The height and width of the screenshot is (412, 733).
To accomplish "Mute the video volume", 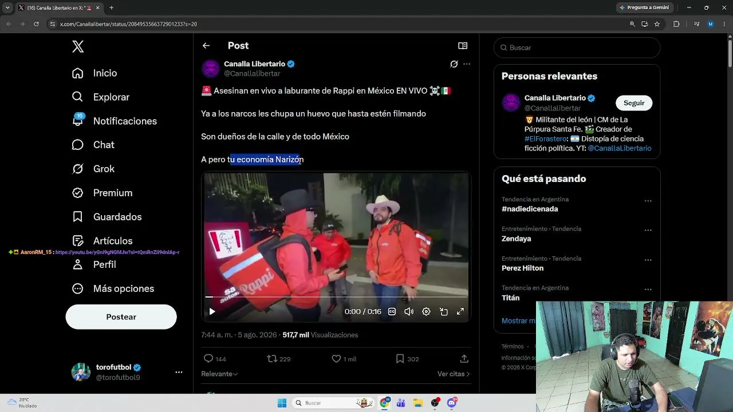I will tap(409, 311).
